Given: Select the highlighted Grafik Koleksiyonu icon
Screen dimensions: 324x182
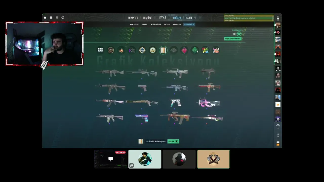Looking at the screenshot, I should coord(163,50).
